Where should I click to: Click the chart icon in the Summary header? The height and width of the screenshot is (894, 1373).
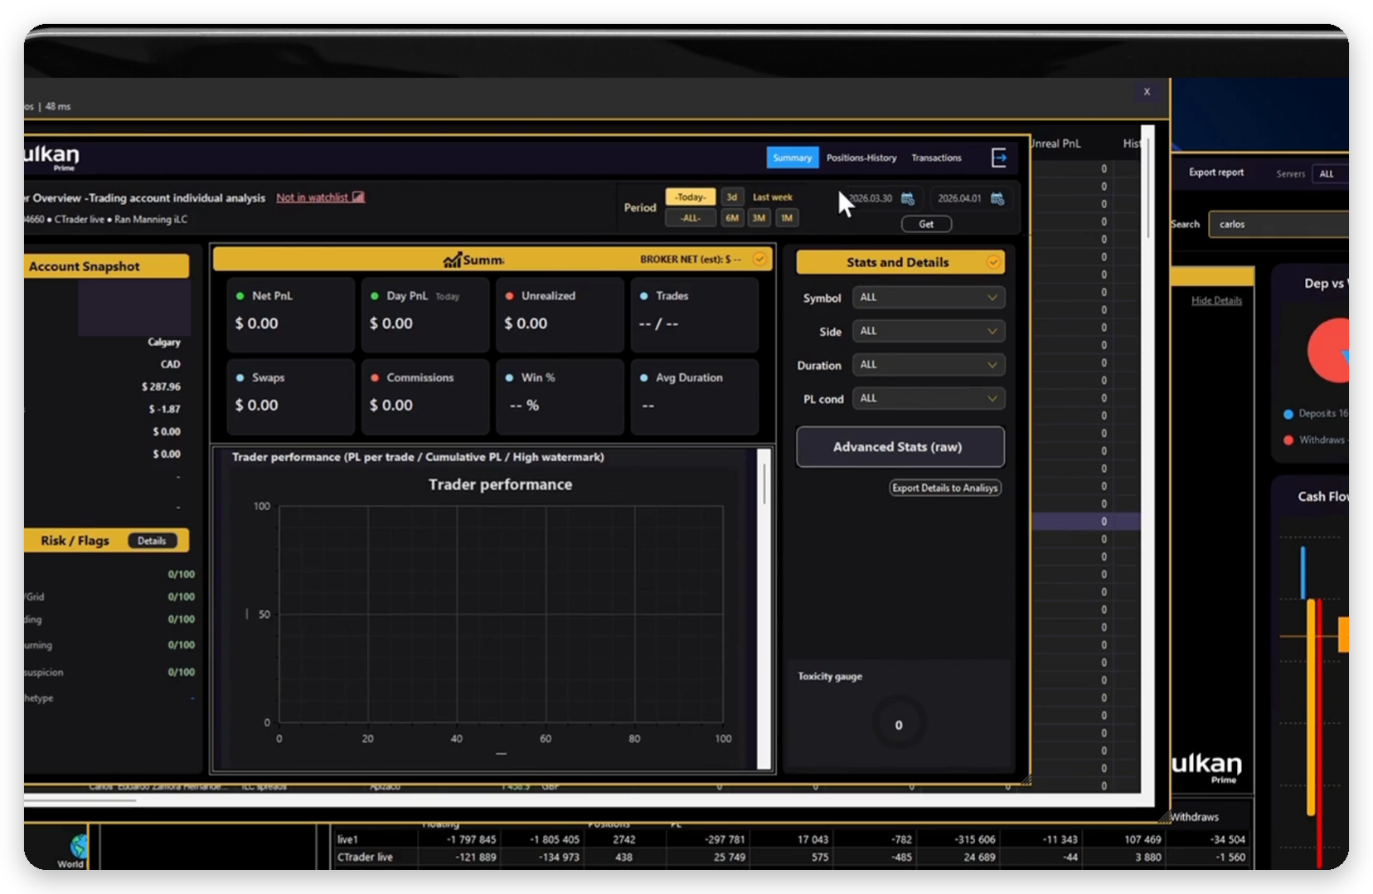(452, 260)
